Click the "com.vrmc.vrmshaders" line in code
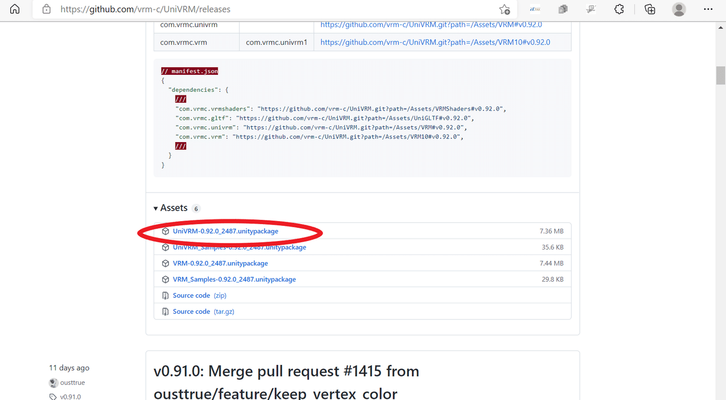The height and width of the screenshot is (400, 726). 341,109
